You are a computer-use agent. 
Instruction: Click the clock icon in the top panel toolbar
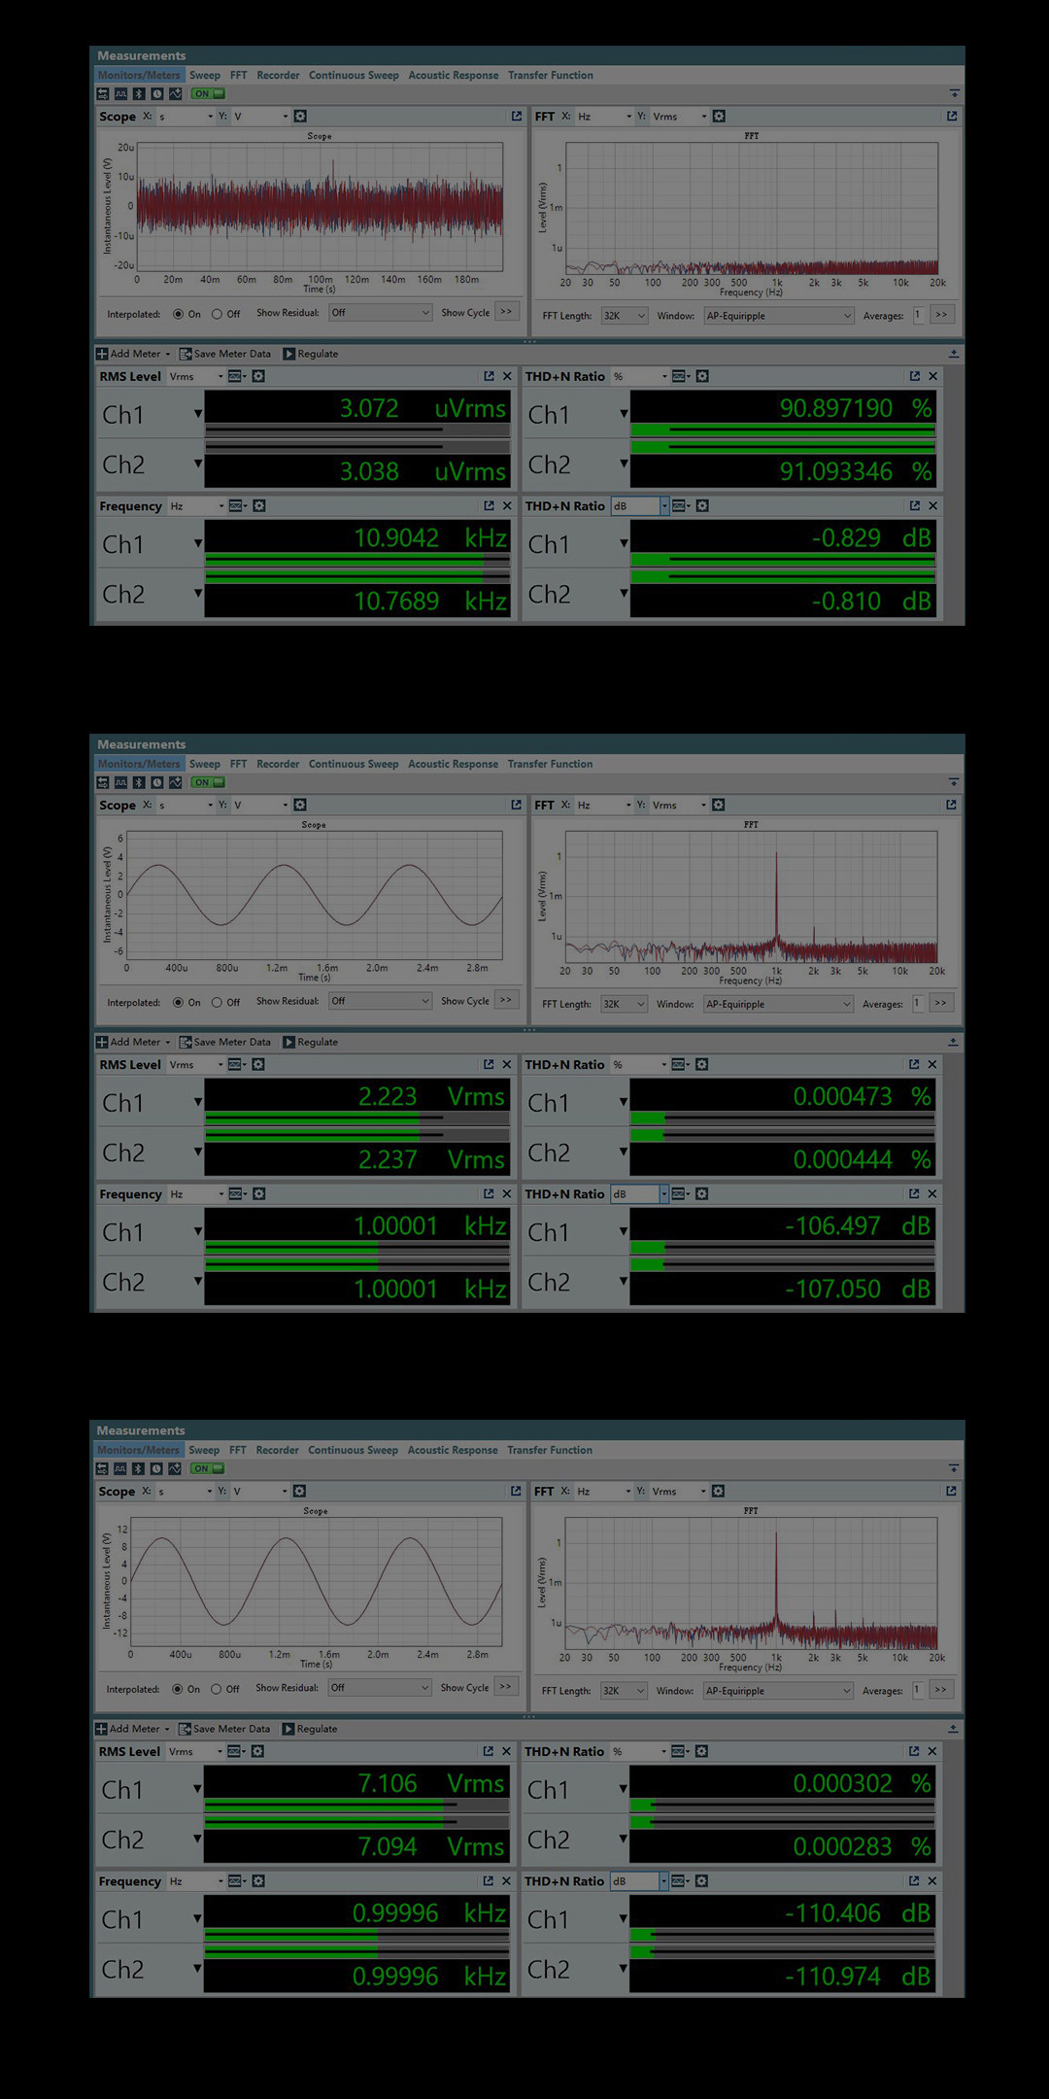click(x=156, y=93)
